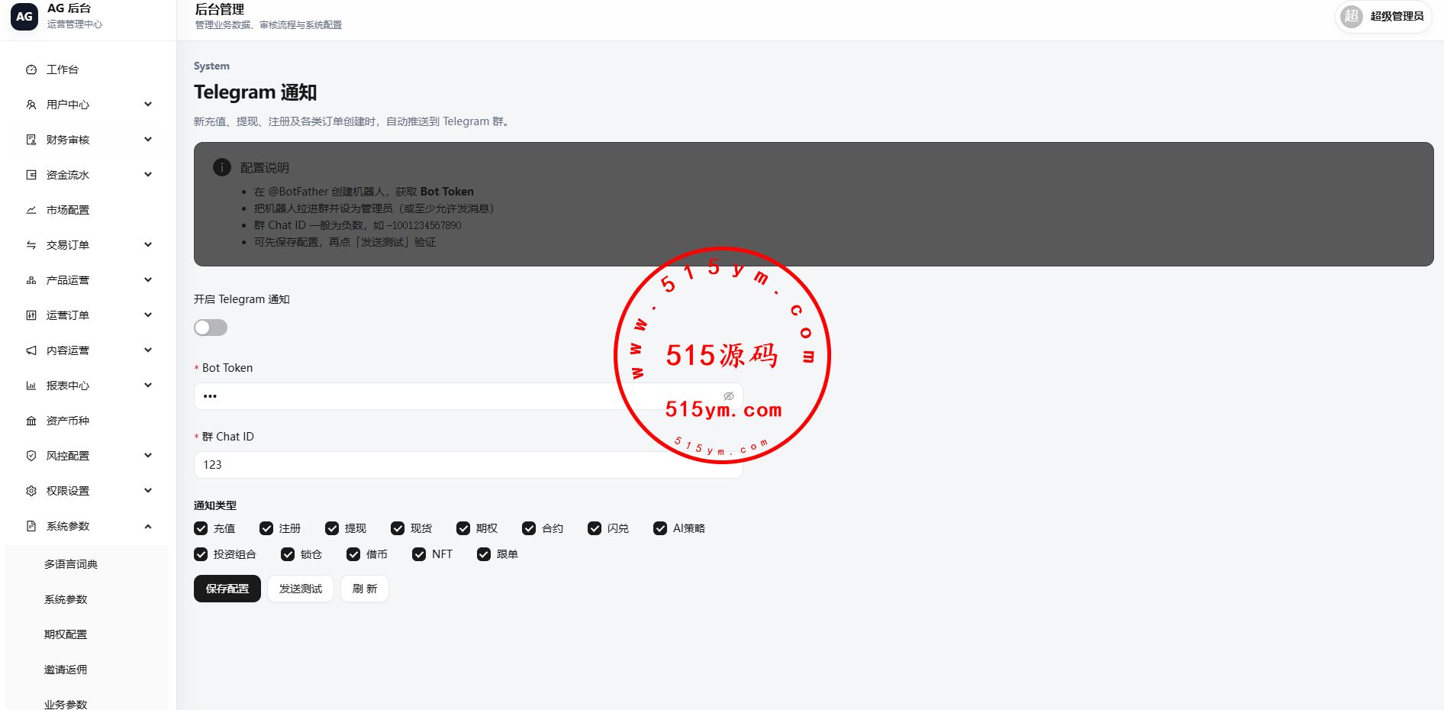1444x710 pixels.
Task: Toggle the 开启 Telegram 通知 switch
Action: click(211, 328)
